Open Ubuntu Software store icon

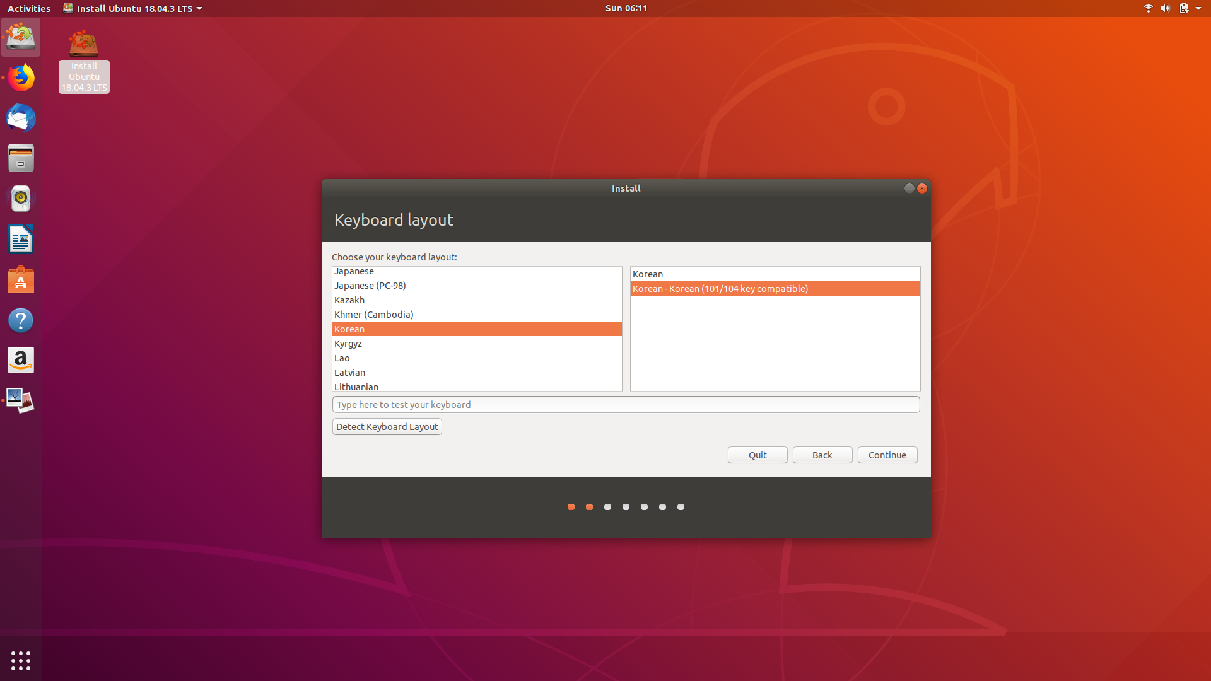[x=21, y=280]
